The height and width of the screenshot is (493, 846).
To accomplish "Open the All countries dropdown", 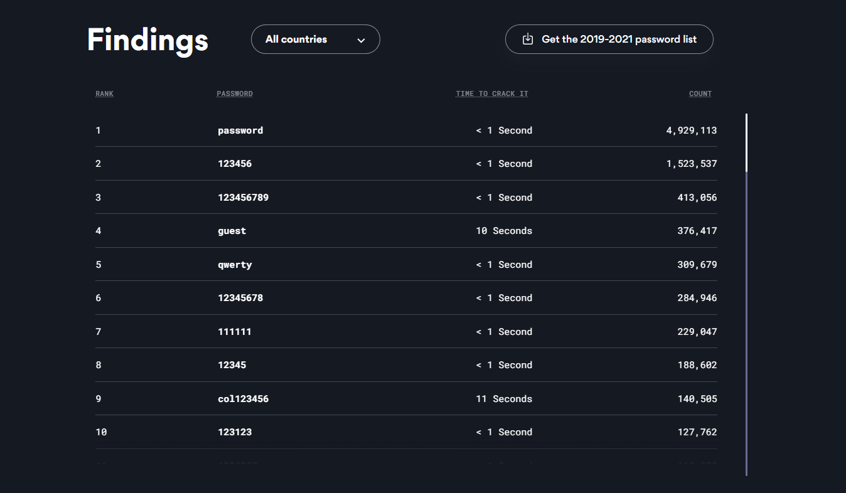I will click(314, 40).
